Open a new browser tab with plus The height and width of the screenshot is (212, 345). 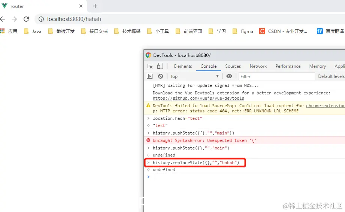coord(95,6)
